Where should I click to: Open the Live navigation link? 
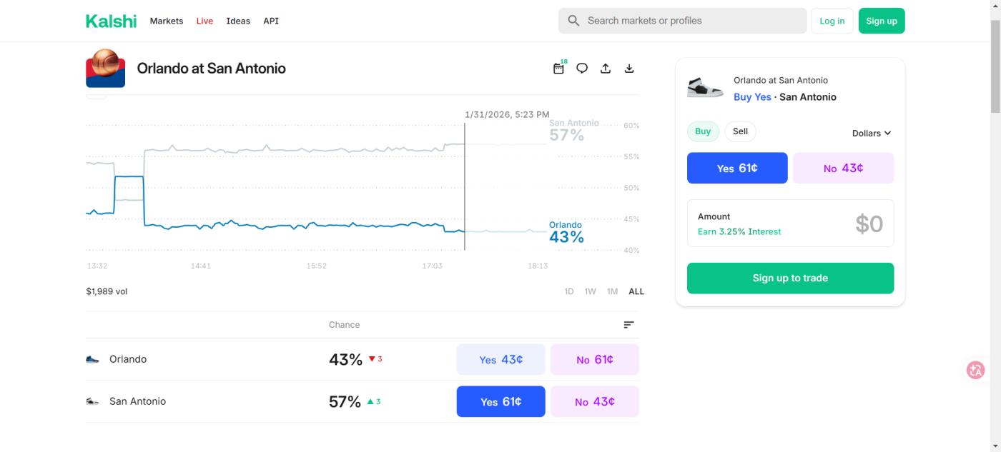click(x=204, y=21)
